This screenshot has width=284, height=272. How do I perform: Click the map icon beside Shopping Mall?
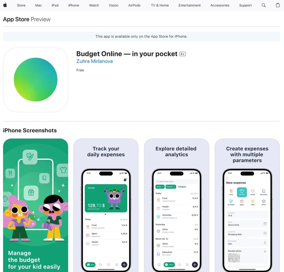(x=265, y=233)
